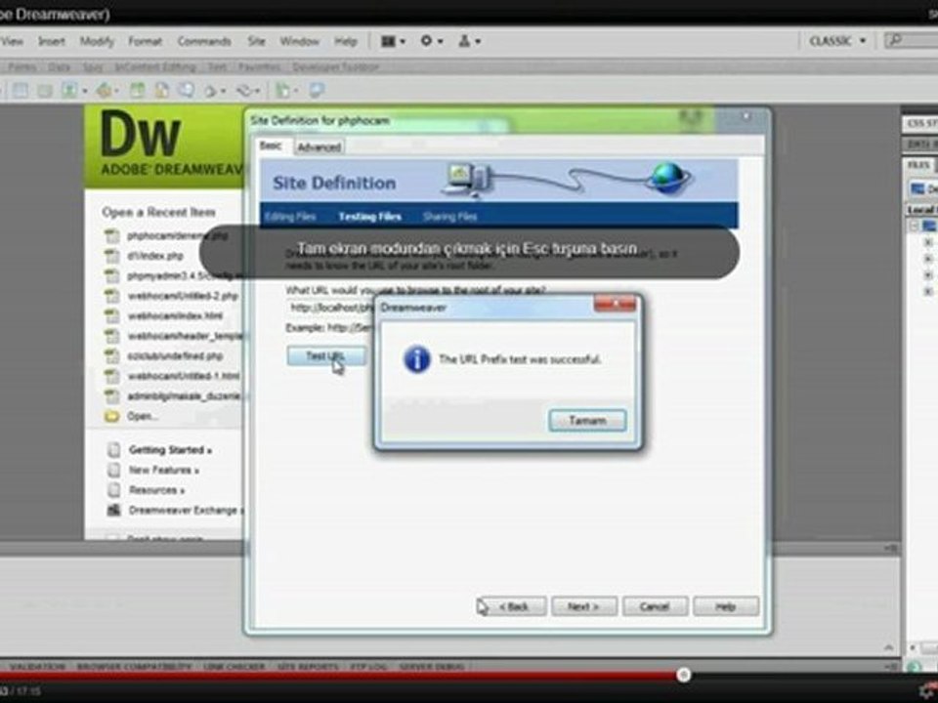Click the FILES panel tab
The width and height of the screenshot is (938, 703).
917,164
